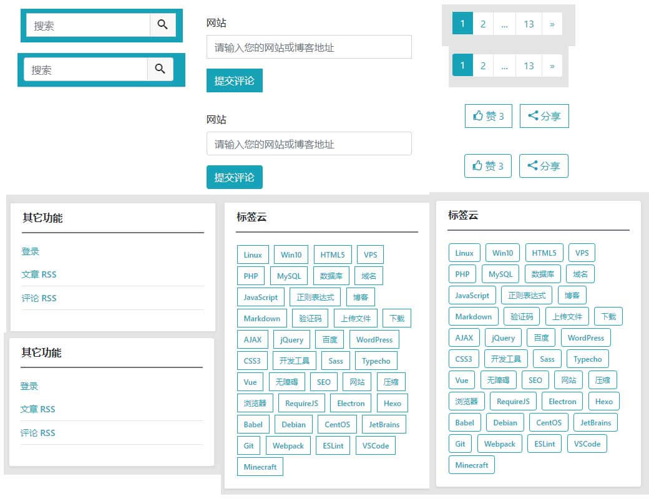
Task: Click the second 提交评论 submit button
Action: click(x=234, y=177)
